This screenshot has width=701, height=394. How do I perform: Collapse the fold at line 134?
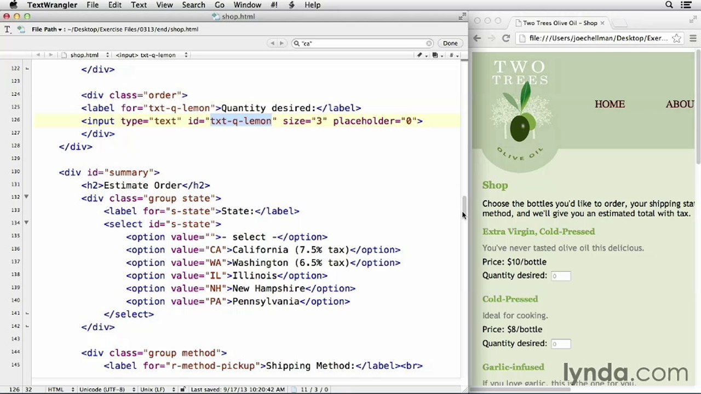coord(26,223)
